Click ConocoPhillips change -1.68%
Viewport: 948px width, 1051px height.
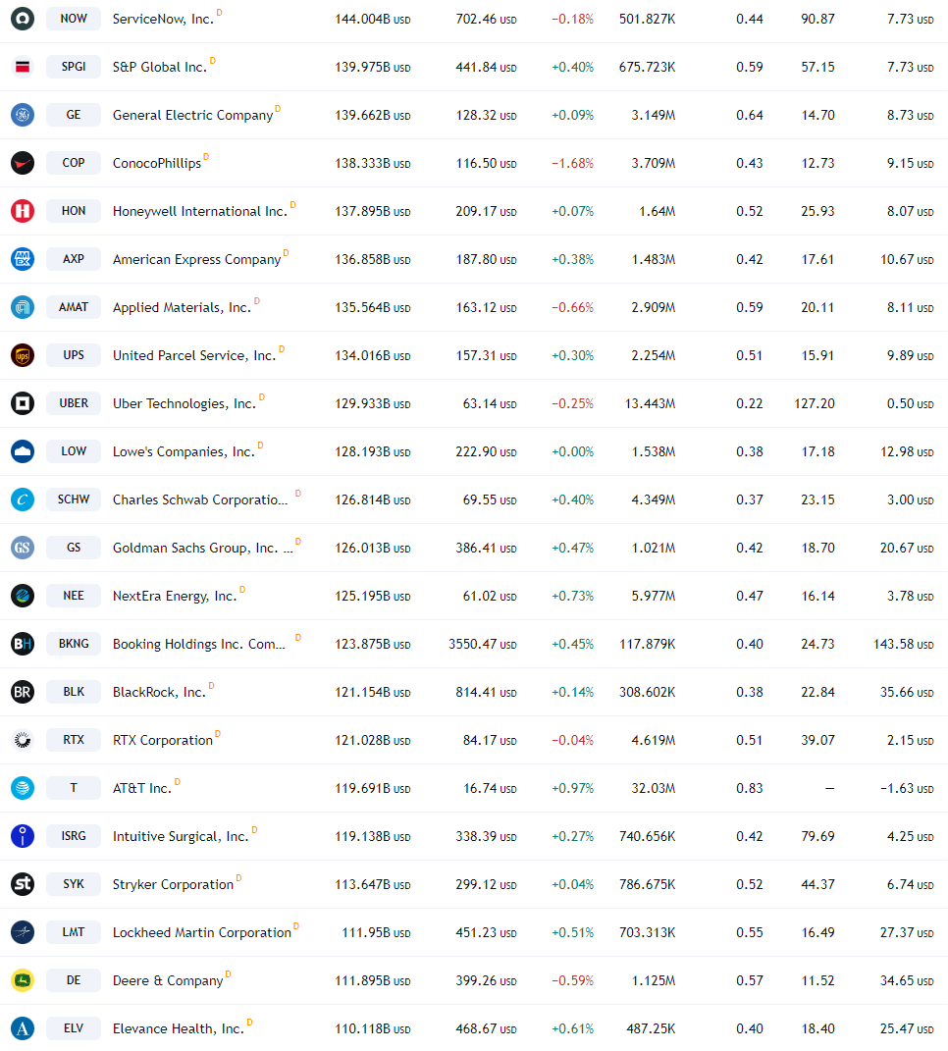pyautogui.click(x=572, y=164)
